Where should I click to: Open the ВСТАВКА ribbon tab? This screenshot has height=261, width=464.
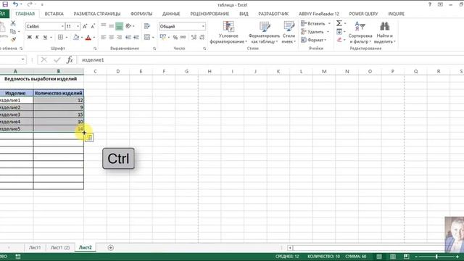pos(54,14)
